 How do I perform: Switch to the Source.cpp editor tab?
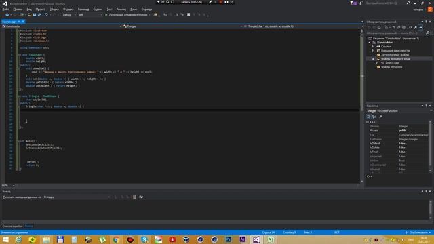pyautogui.click(x=9, y=22)
